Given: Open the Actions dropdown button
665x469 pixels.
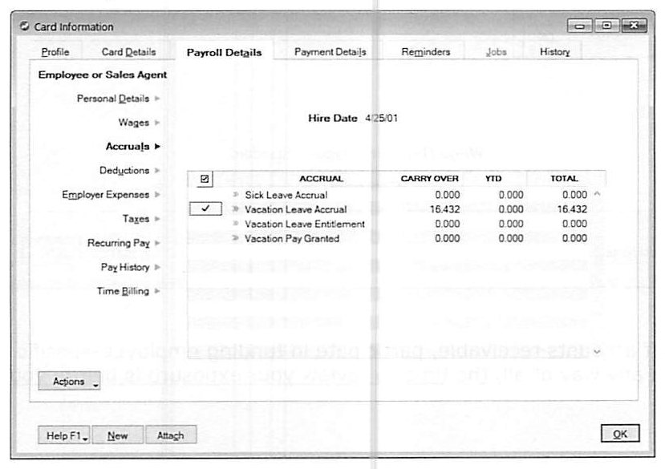Looking at the screenshot, I should (x=70, y=382).
